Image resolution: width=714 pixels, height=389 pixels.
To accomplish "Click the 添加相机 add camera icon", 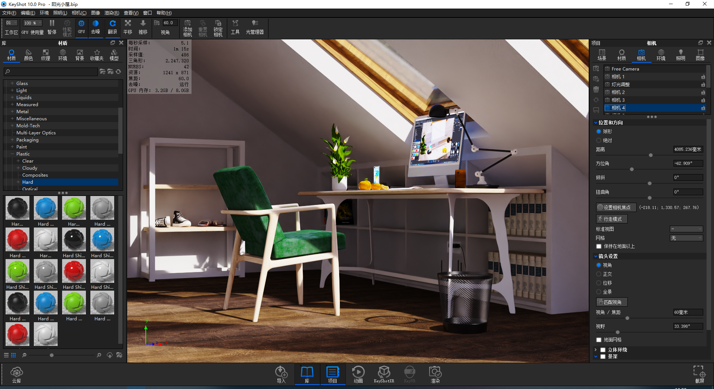I will pyautogui.click(x=187, y=28).
